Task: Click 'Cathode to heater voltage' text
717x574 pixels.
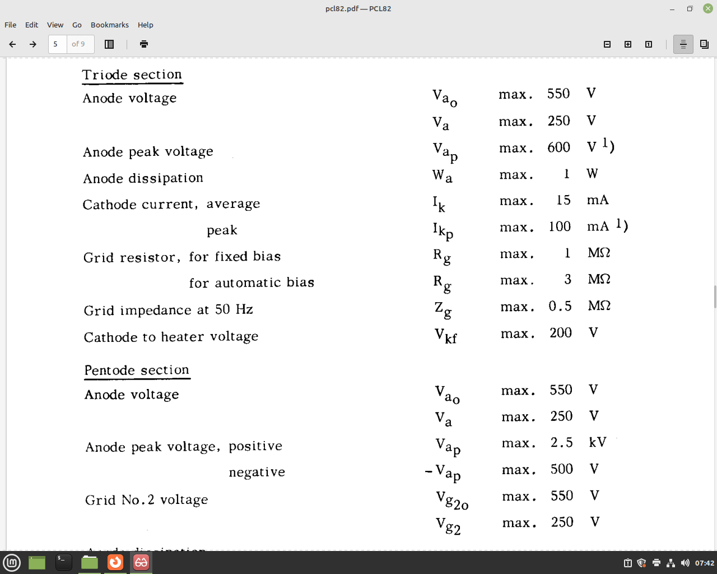Action: [x=171, y=337]
